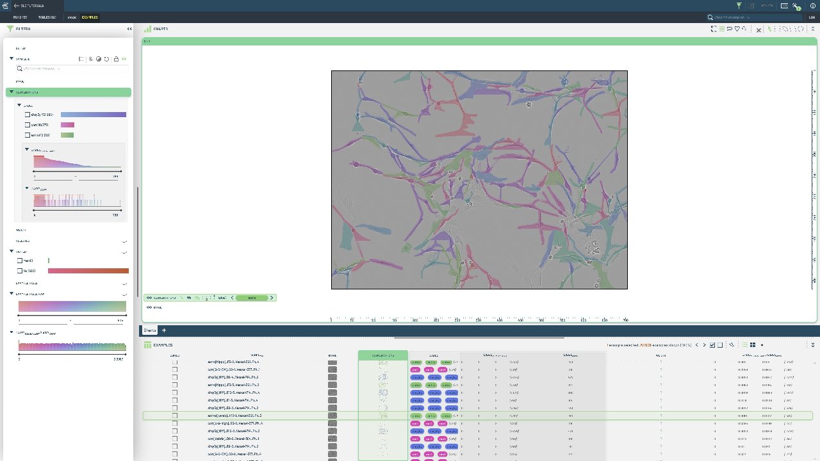820x461 pixels.
Task: Go to the next label overlay arrow
Action: point(272,298)
